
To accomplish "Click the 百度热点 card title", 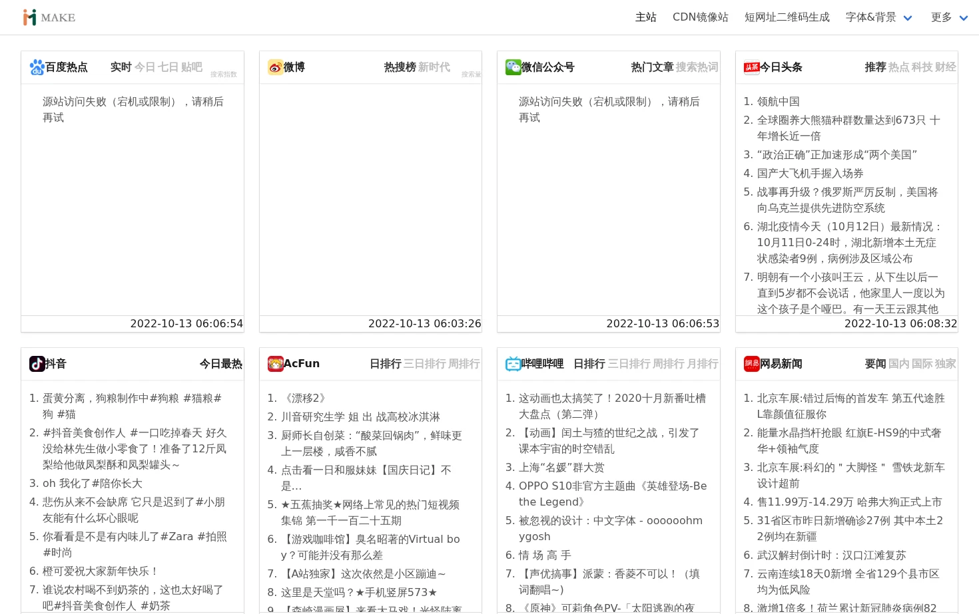I will [x=67, y=67].
